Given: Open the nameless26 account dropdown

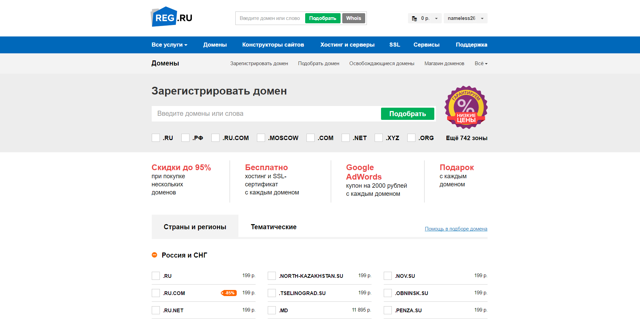Looking at the screenshot, I should pyautogui.click(x=465, y=18).
